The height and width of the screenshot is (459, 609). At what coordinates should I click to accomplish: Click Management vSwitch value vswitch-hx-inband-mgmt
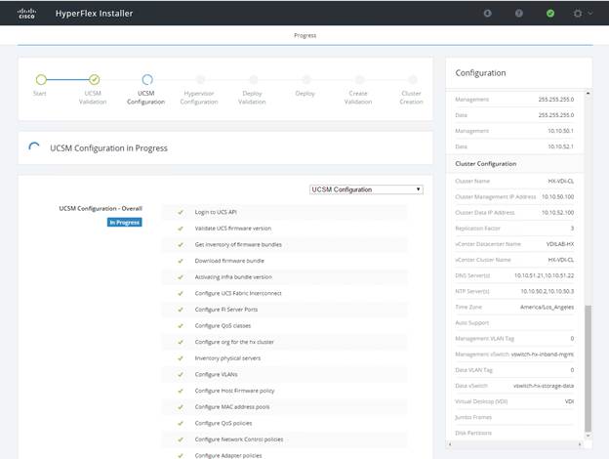[543, 355]
